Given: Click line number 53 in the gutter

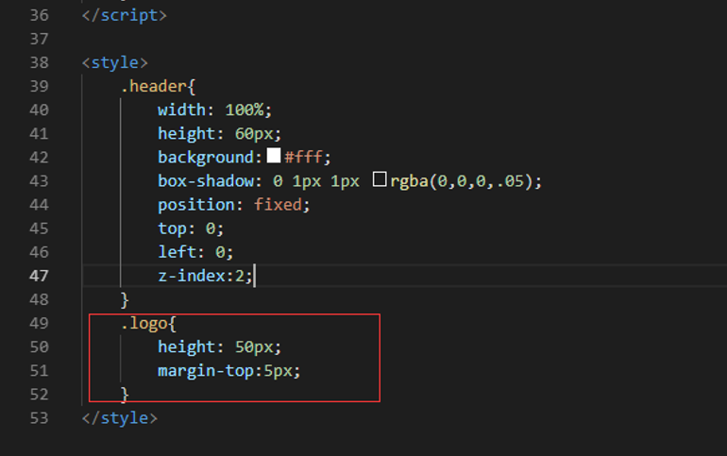Looking at the screenshot, I should tap(39, 418).
